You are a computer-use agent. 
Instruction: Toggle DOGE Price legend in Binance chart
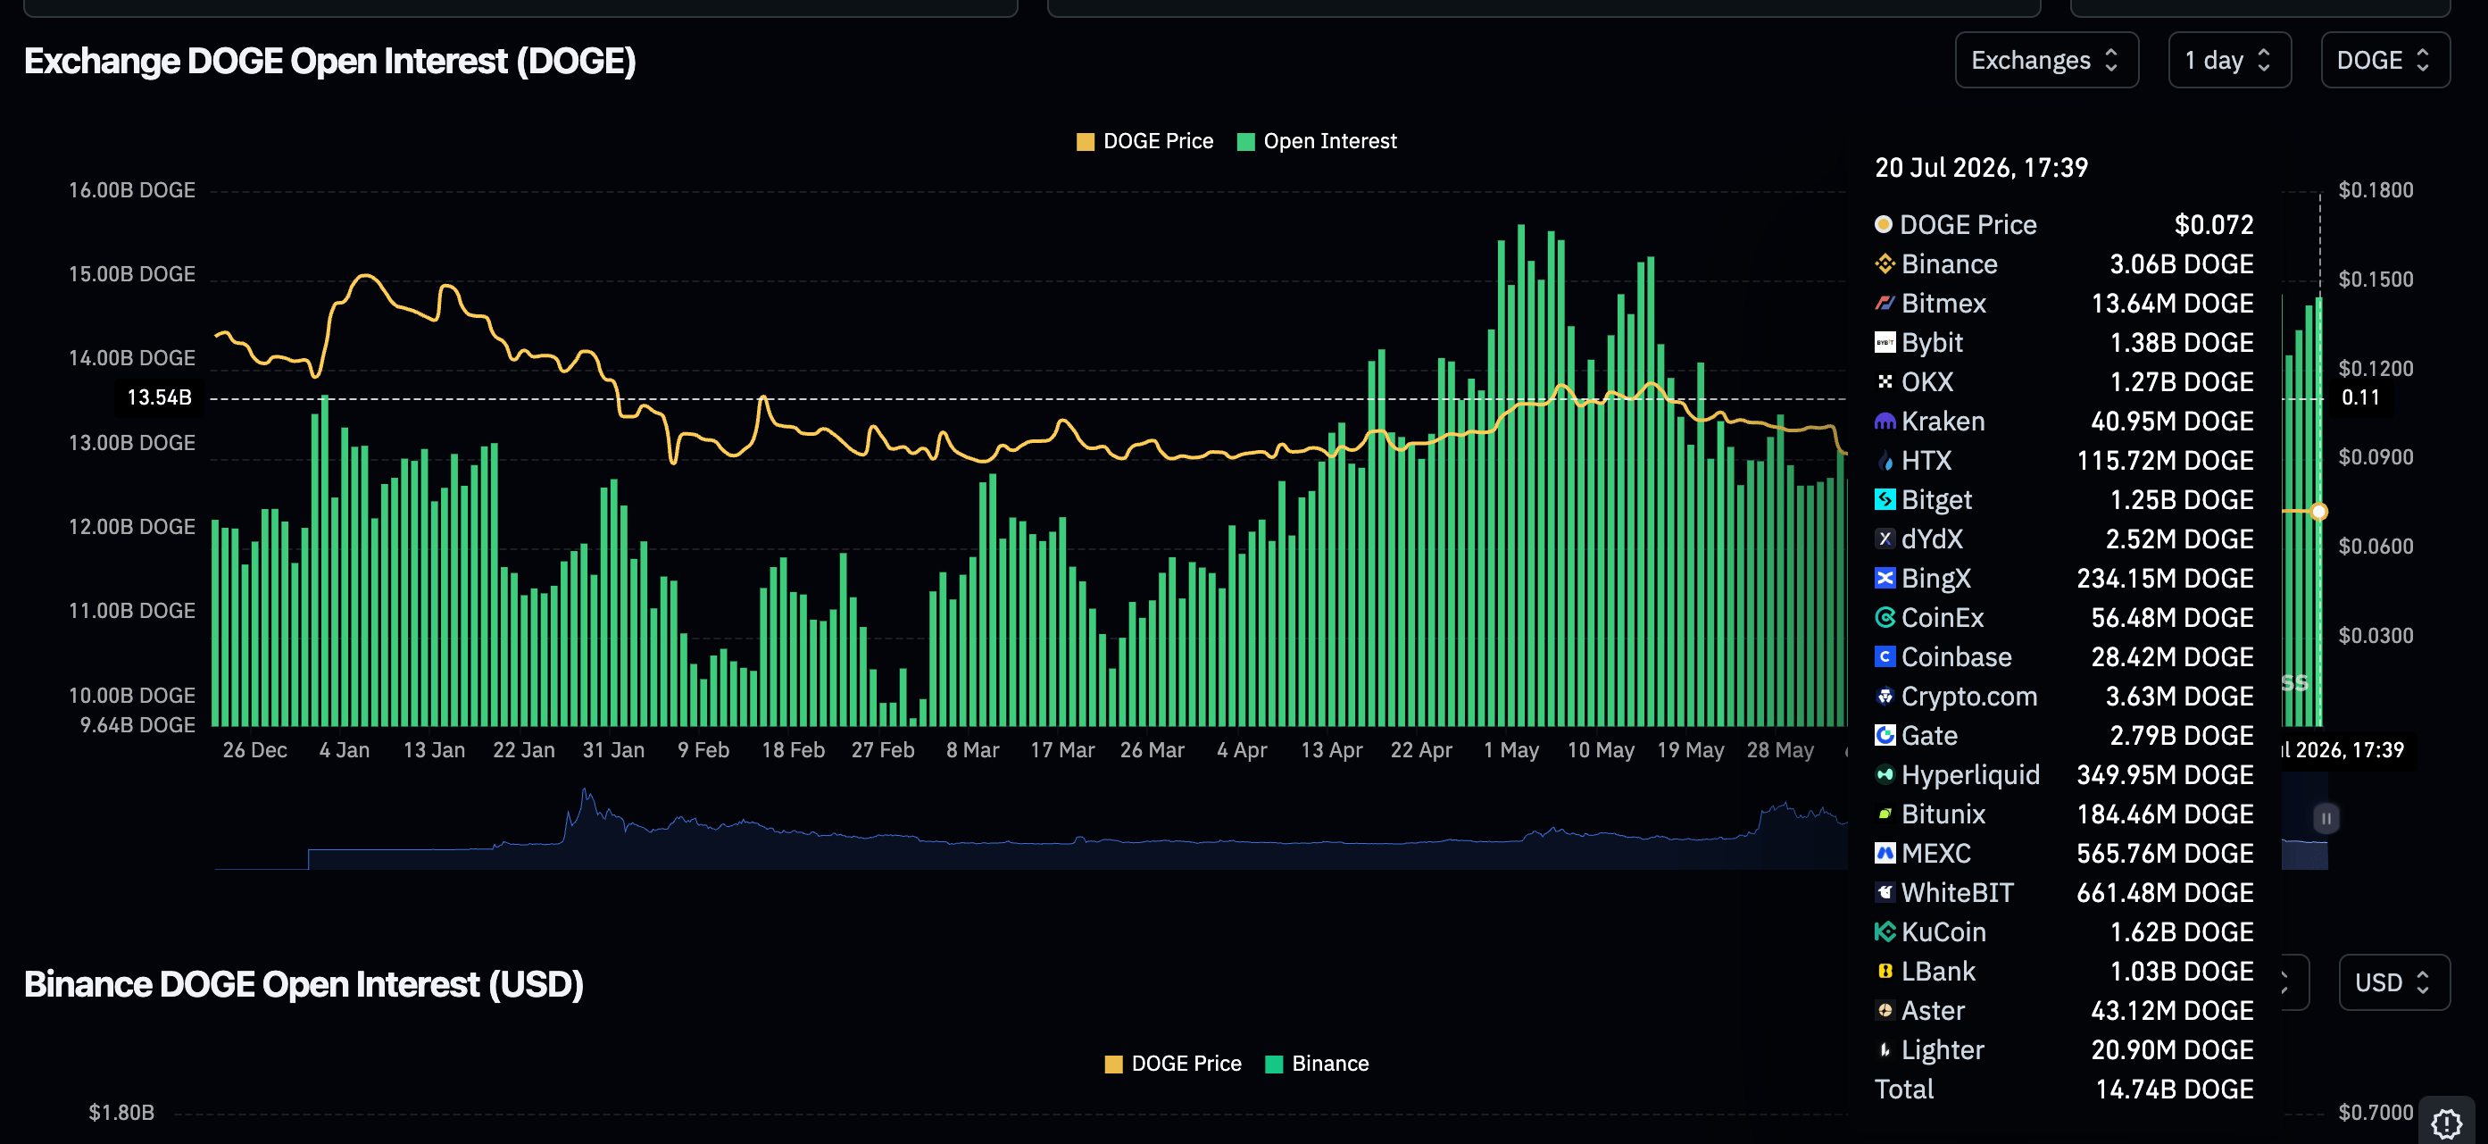click(x=1172, y=1064)
